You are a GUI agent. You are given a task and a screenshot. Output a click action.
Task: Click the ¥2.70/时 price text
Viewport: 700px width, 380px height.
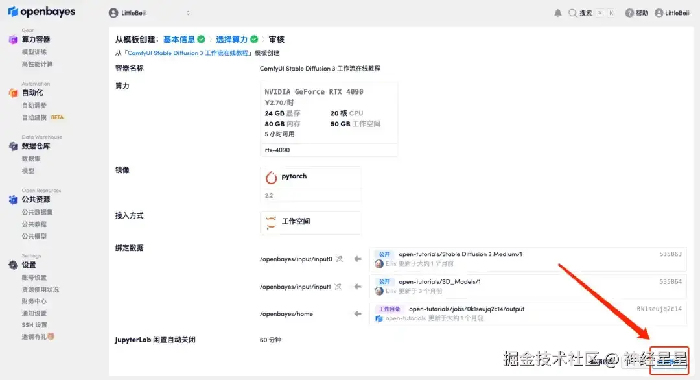[279, 102]
